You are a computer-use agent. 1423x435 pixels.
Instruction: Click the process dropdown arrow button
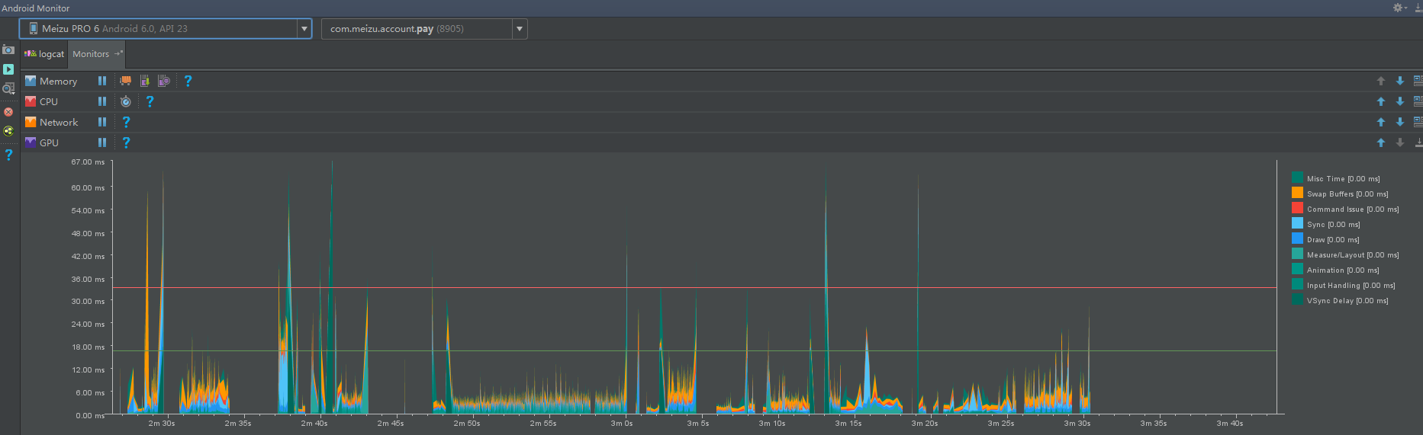click(520, 29)
